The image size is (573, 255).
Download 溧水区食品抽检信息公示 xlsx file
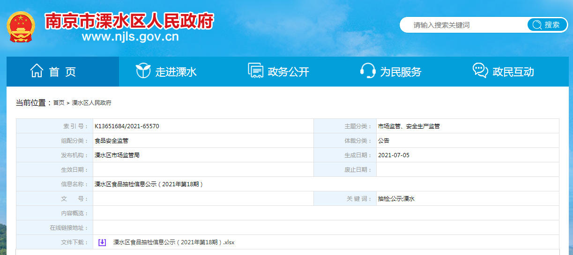(x=174, y=242)
